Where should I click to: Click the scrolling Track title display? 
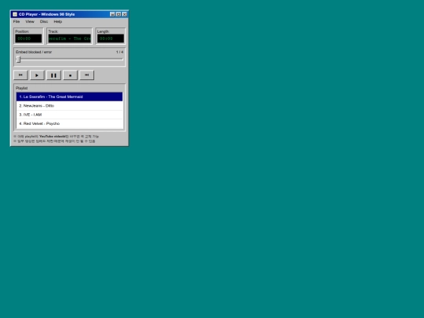pyautogui.click(x=70, y=38)
